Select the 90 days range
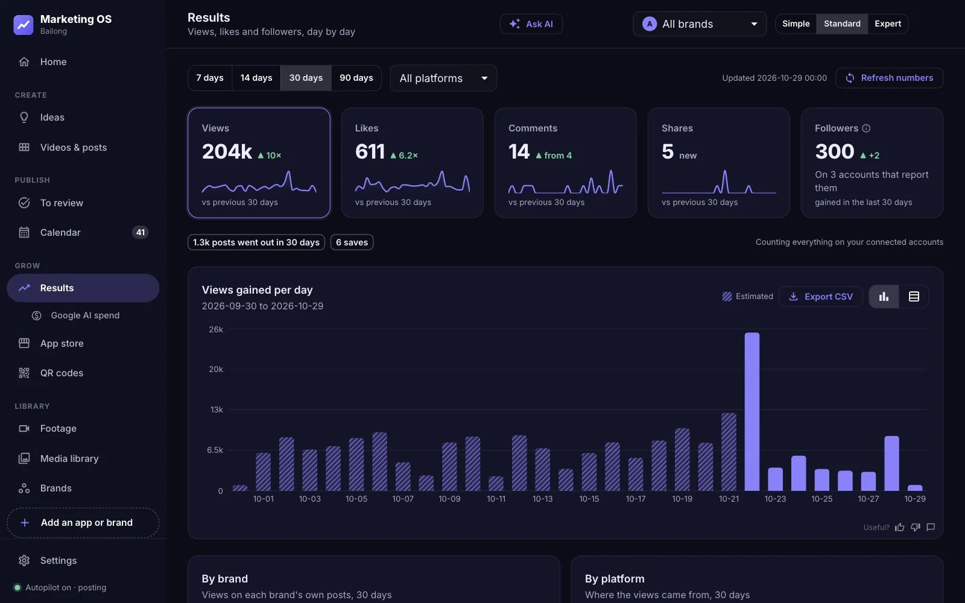The image size is (965, 603). 356,78
